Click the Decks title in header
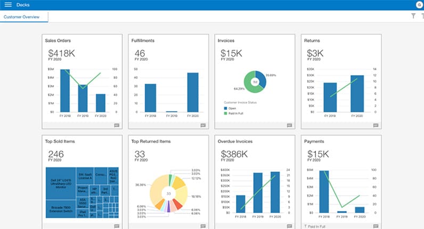Image resolution: width=424 pixels, height=229 pixels. pyautogui.click(x=23, y=5)
